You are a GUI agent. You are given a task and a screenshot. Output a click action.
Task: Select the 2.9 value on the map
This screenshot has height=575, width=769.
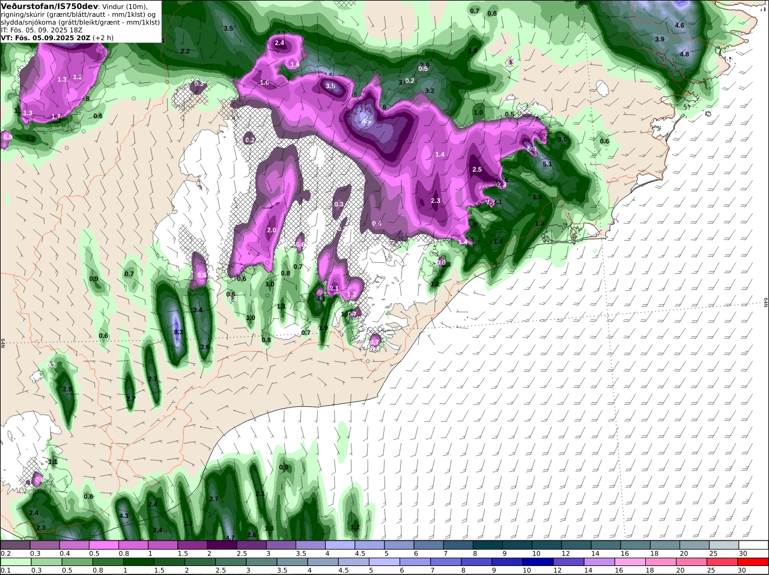(x=67, y=390)
